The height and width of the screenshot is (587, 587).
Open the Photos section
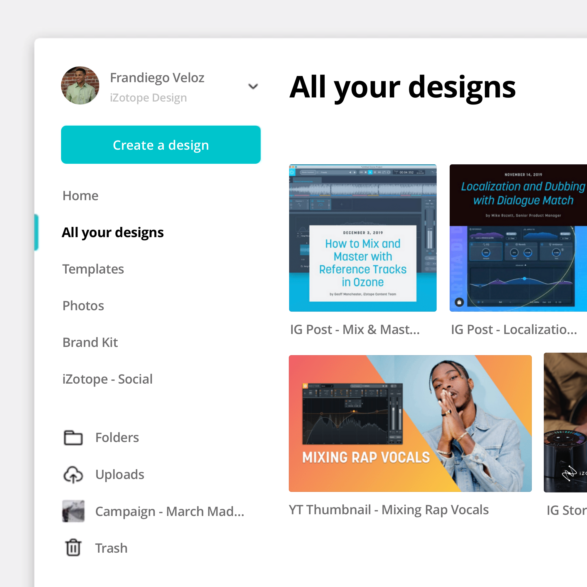click(83, 306)
